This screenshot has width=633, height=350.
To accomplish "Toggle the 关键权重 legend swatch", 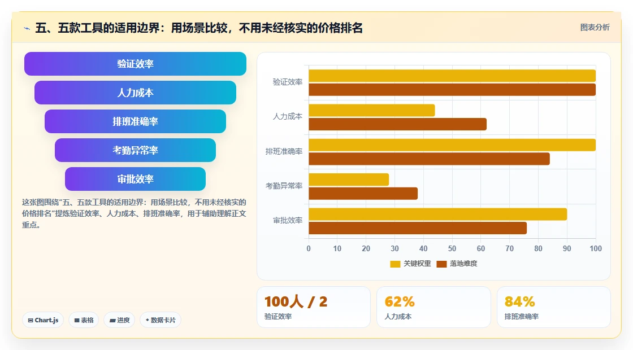I will pos(395,264).
